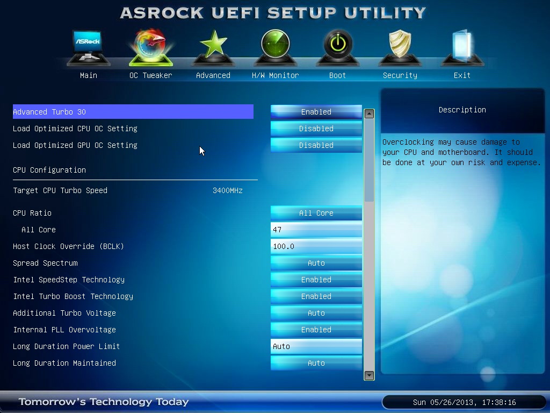Select the Security tab label

coord(400,75)
